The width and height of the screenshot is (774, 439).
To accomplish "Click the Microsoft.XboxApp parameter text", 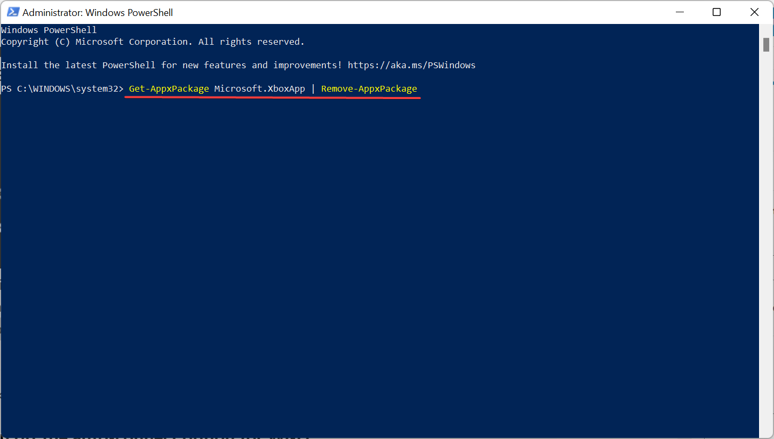I will (260, 88).
